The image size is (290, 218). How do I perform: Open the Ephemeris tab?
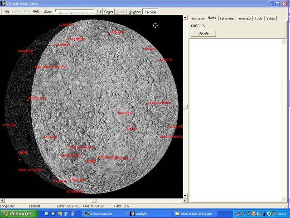[227, 18]
